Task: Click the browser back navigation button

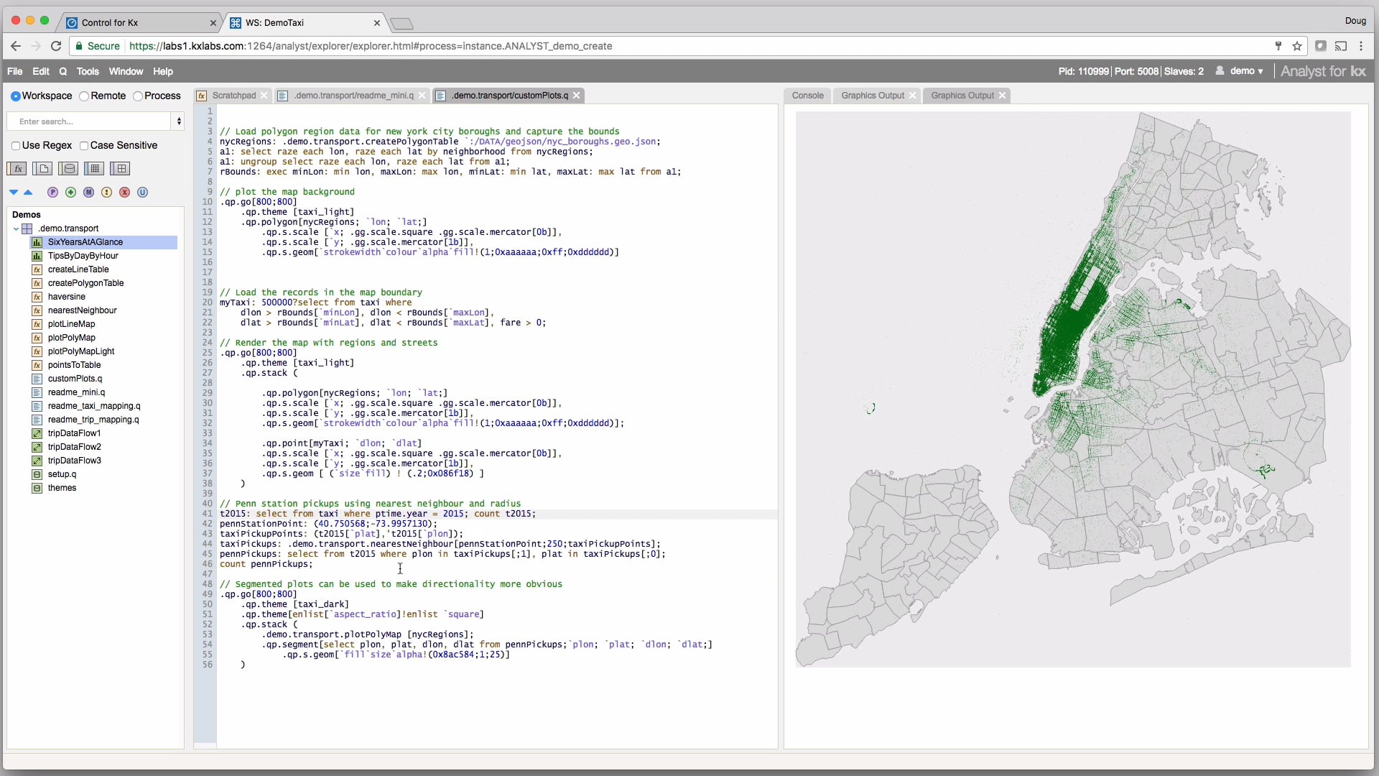Action: [16, 45]
